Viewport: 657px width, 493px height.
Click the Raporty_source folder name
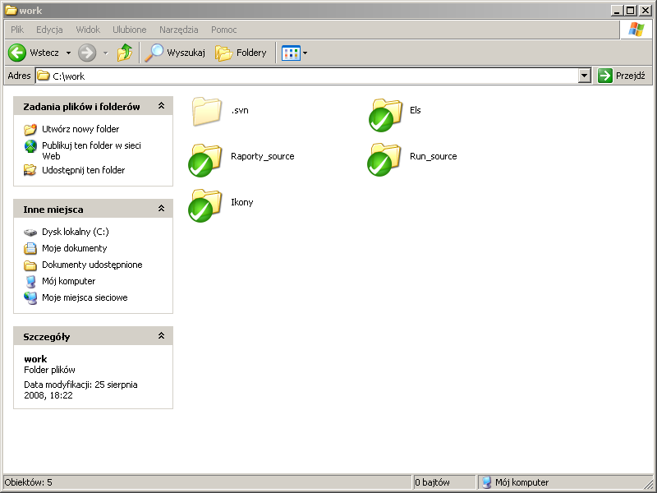(x=263, y=156)
